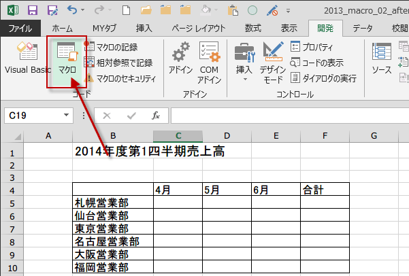
Task: Select the 札幌営業部 cell
Action: pyautogui.click(x=113, y=203)
